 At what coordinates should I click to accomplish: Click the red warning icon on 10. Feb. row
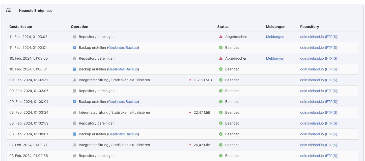(x=221, y=58)
